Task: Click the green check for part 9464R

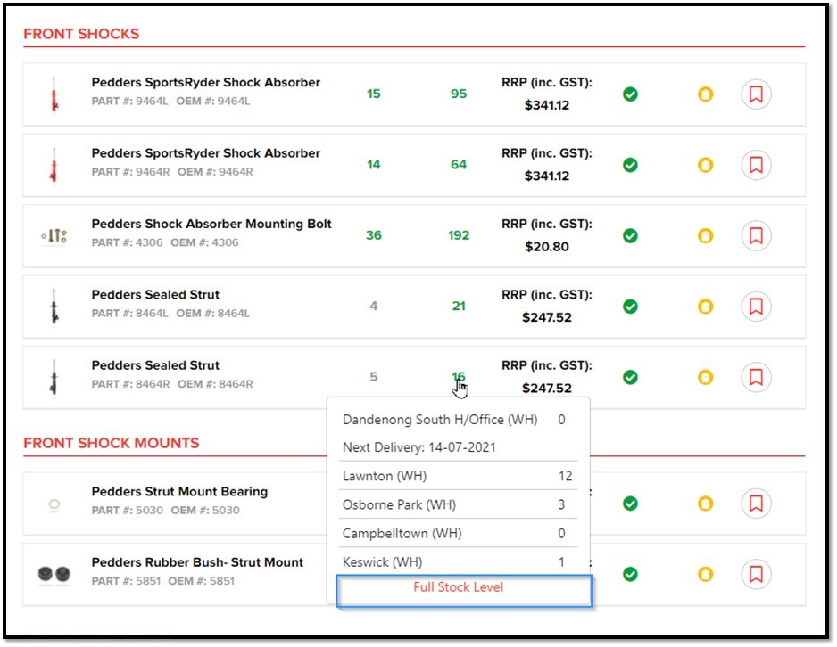Action: [x=630, y=165]
